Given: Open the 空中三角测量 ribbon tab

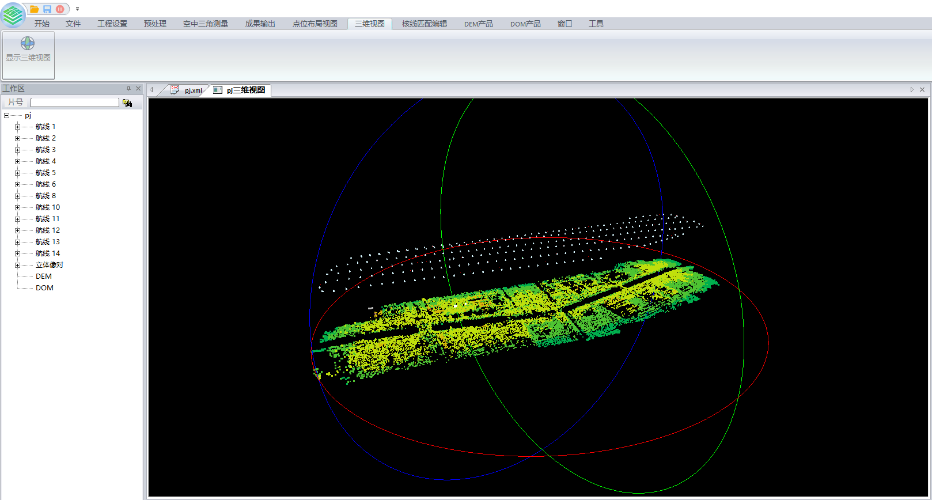Looking at the screenshot, I should pos(206,24).
